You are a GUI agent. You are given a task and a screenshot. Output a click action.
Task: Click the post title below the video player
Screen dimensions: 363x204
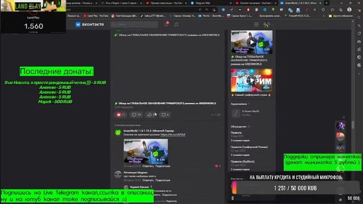[167, 103]
